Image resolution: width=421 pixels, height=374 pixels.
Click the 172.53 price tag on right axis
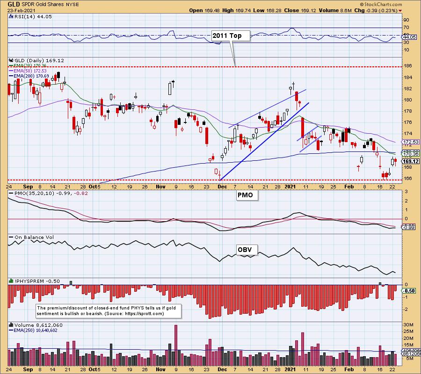[x=411, y=142]
